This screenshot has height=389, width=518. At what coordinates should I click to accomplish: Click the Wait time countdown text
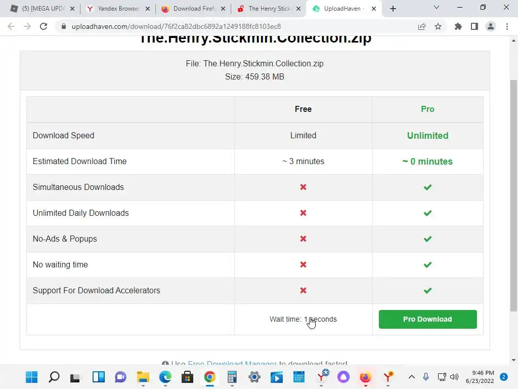click(303, 319)
